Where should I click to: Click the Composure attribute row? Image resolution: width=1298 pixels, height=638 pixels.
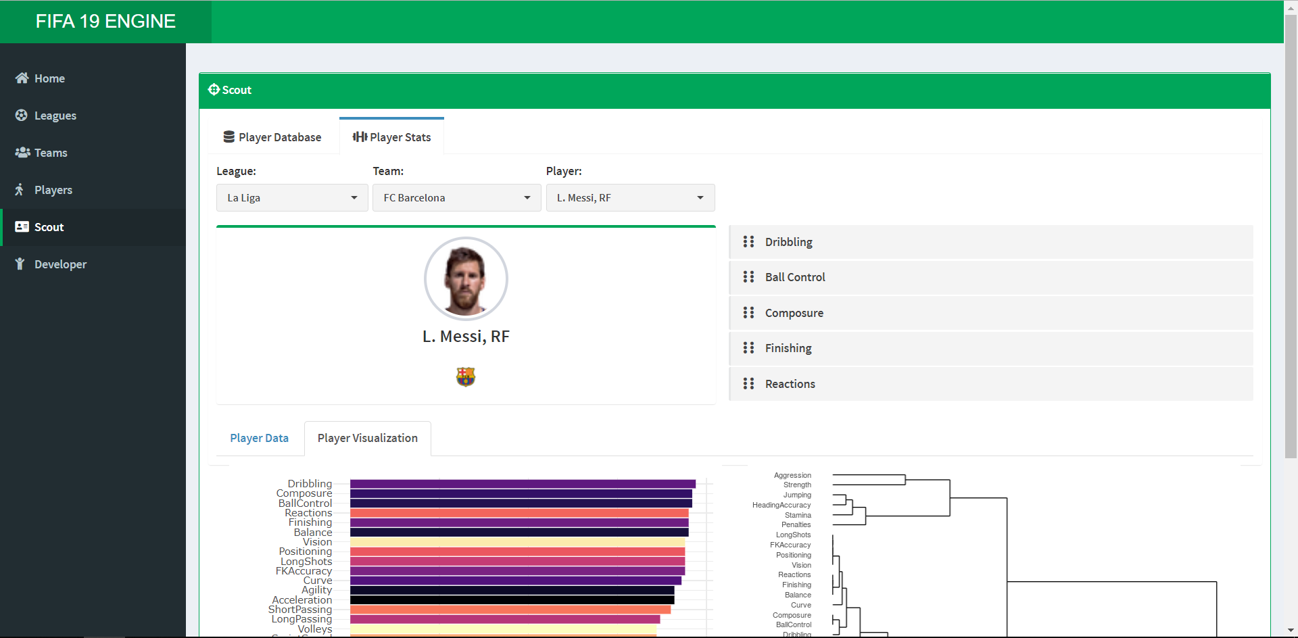tap(991, 313)
